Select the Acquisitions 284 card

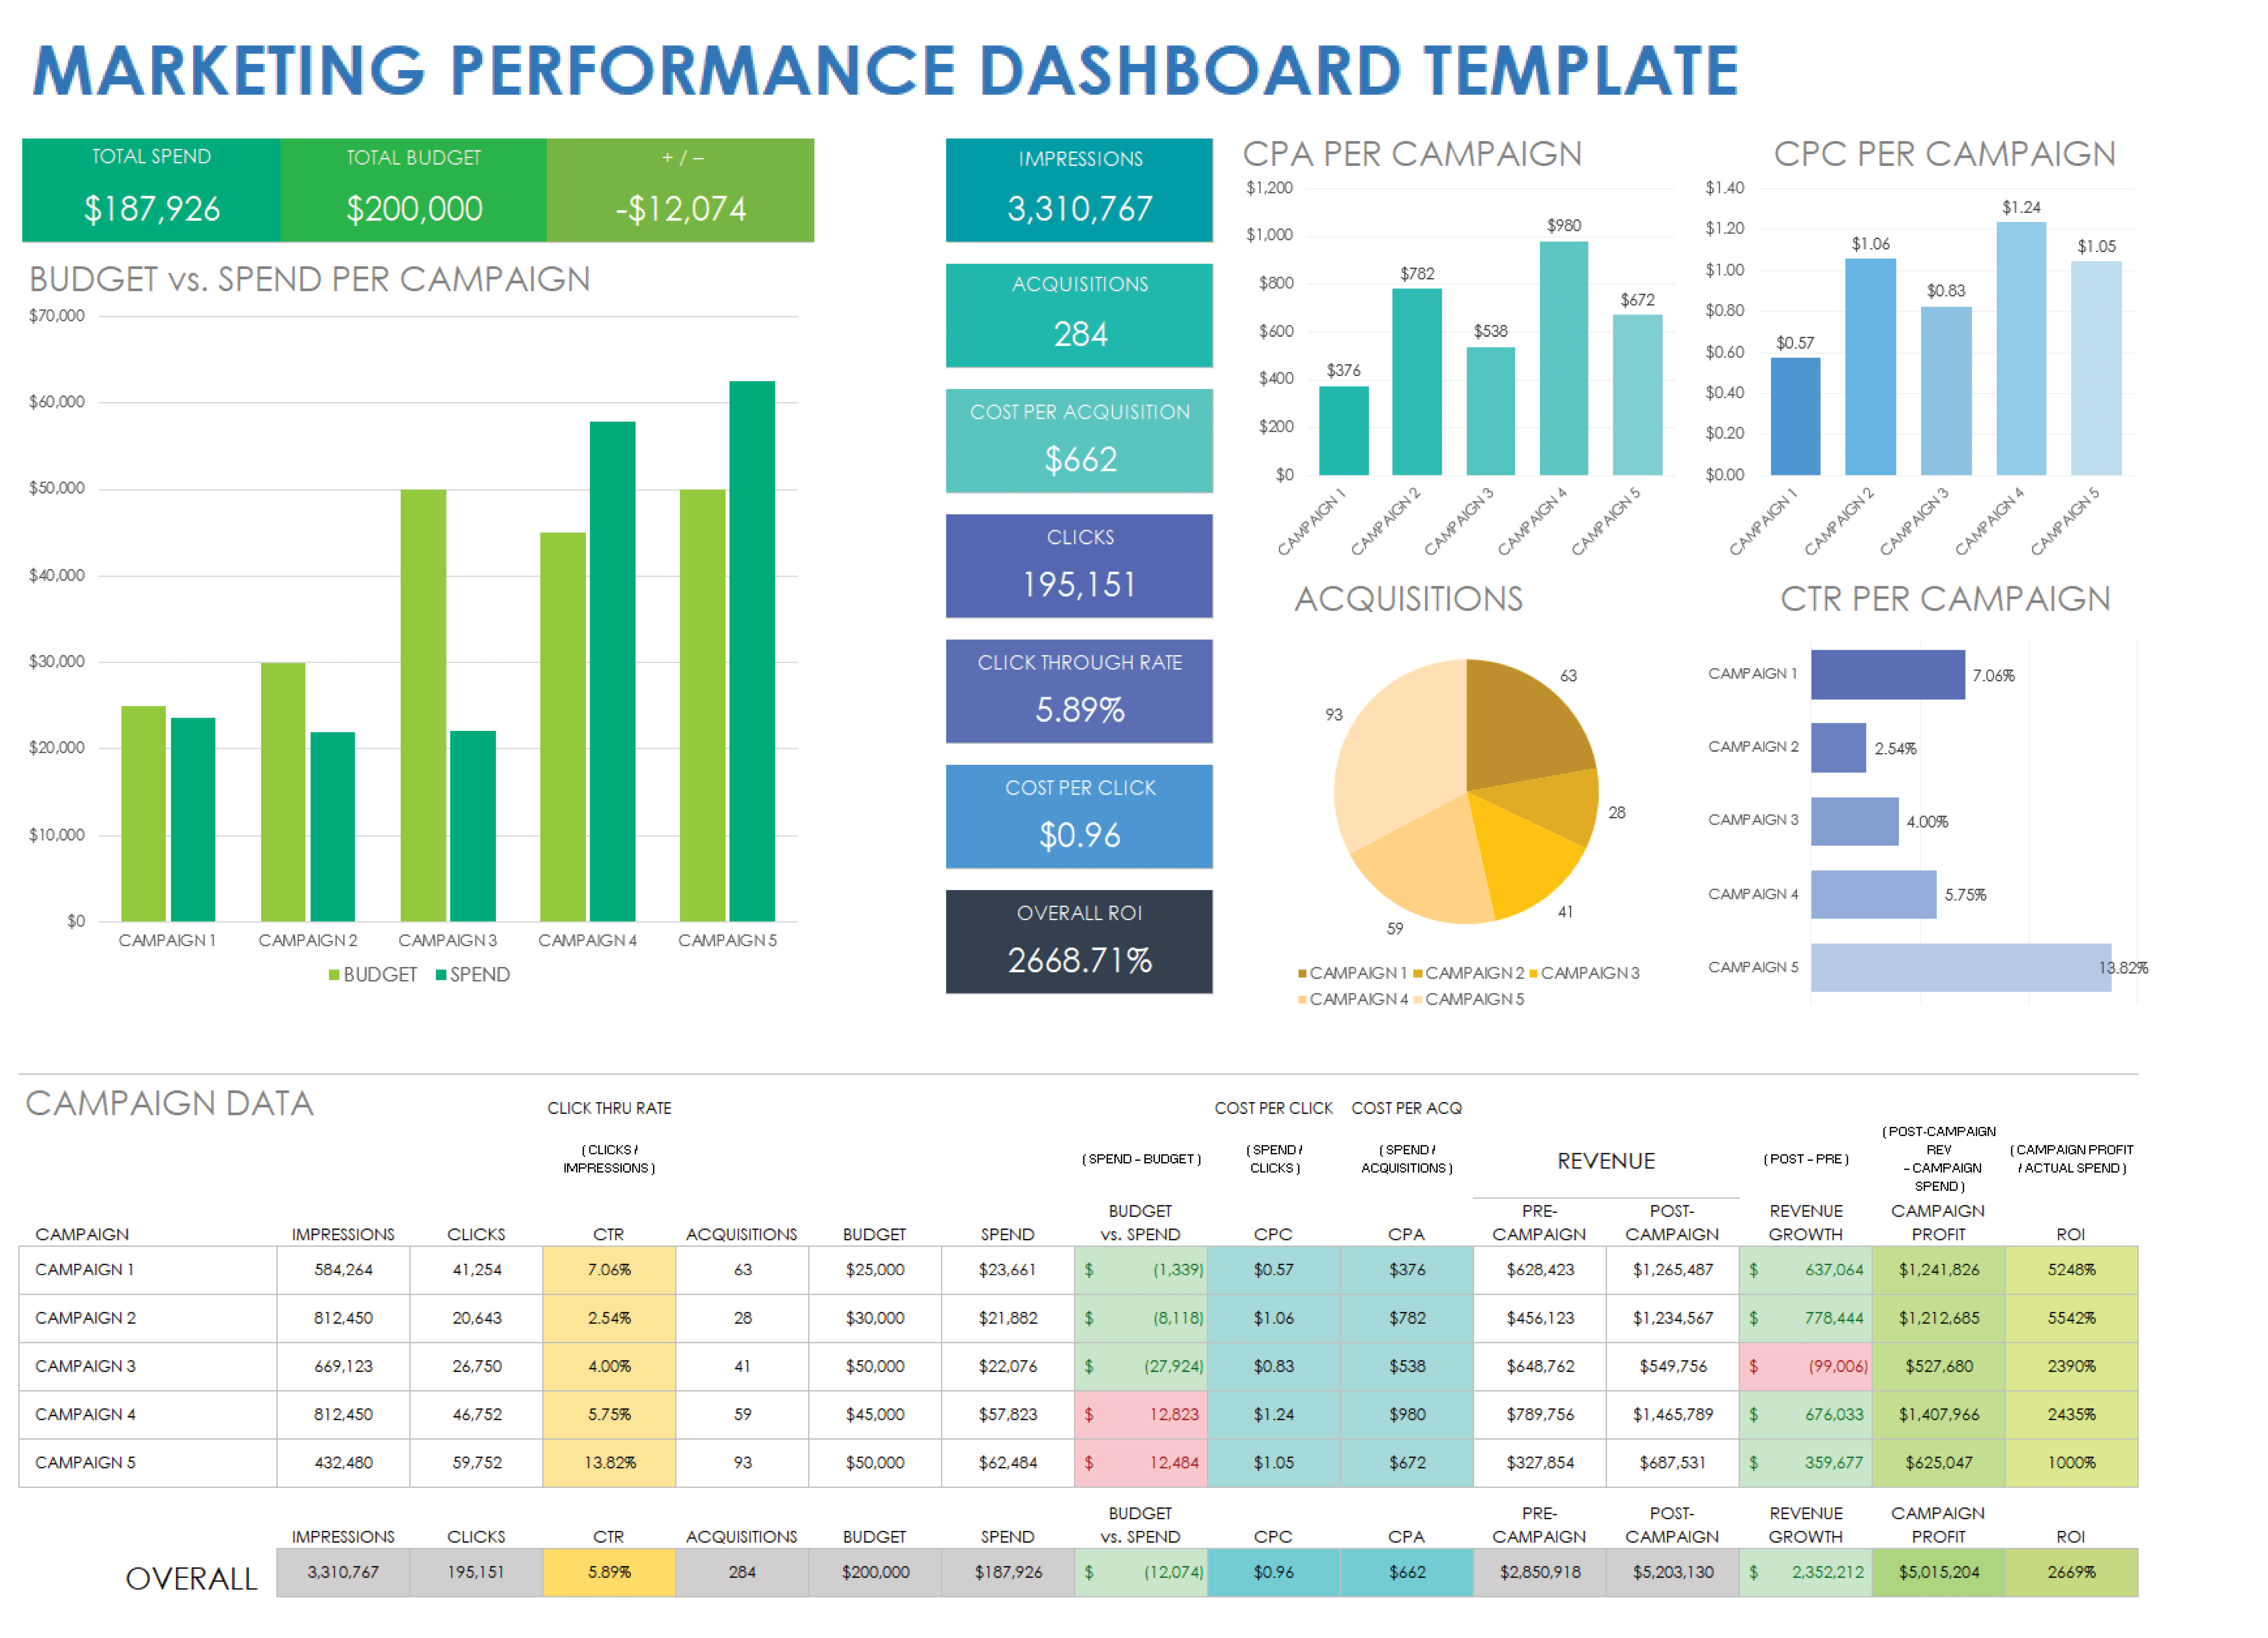[x=1079, y=315]
